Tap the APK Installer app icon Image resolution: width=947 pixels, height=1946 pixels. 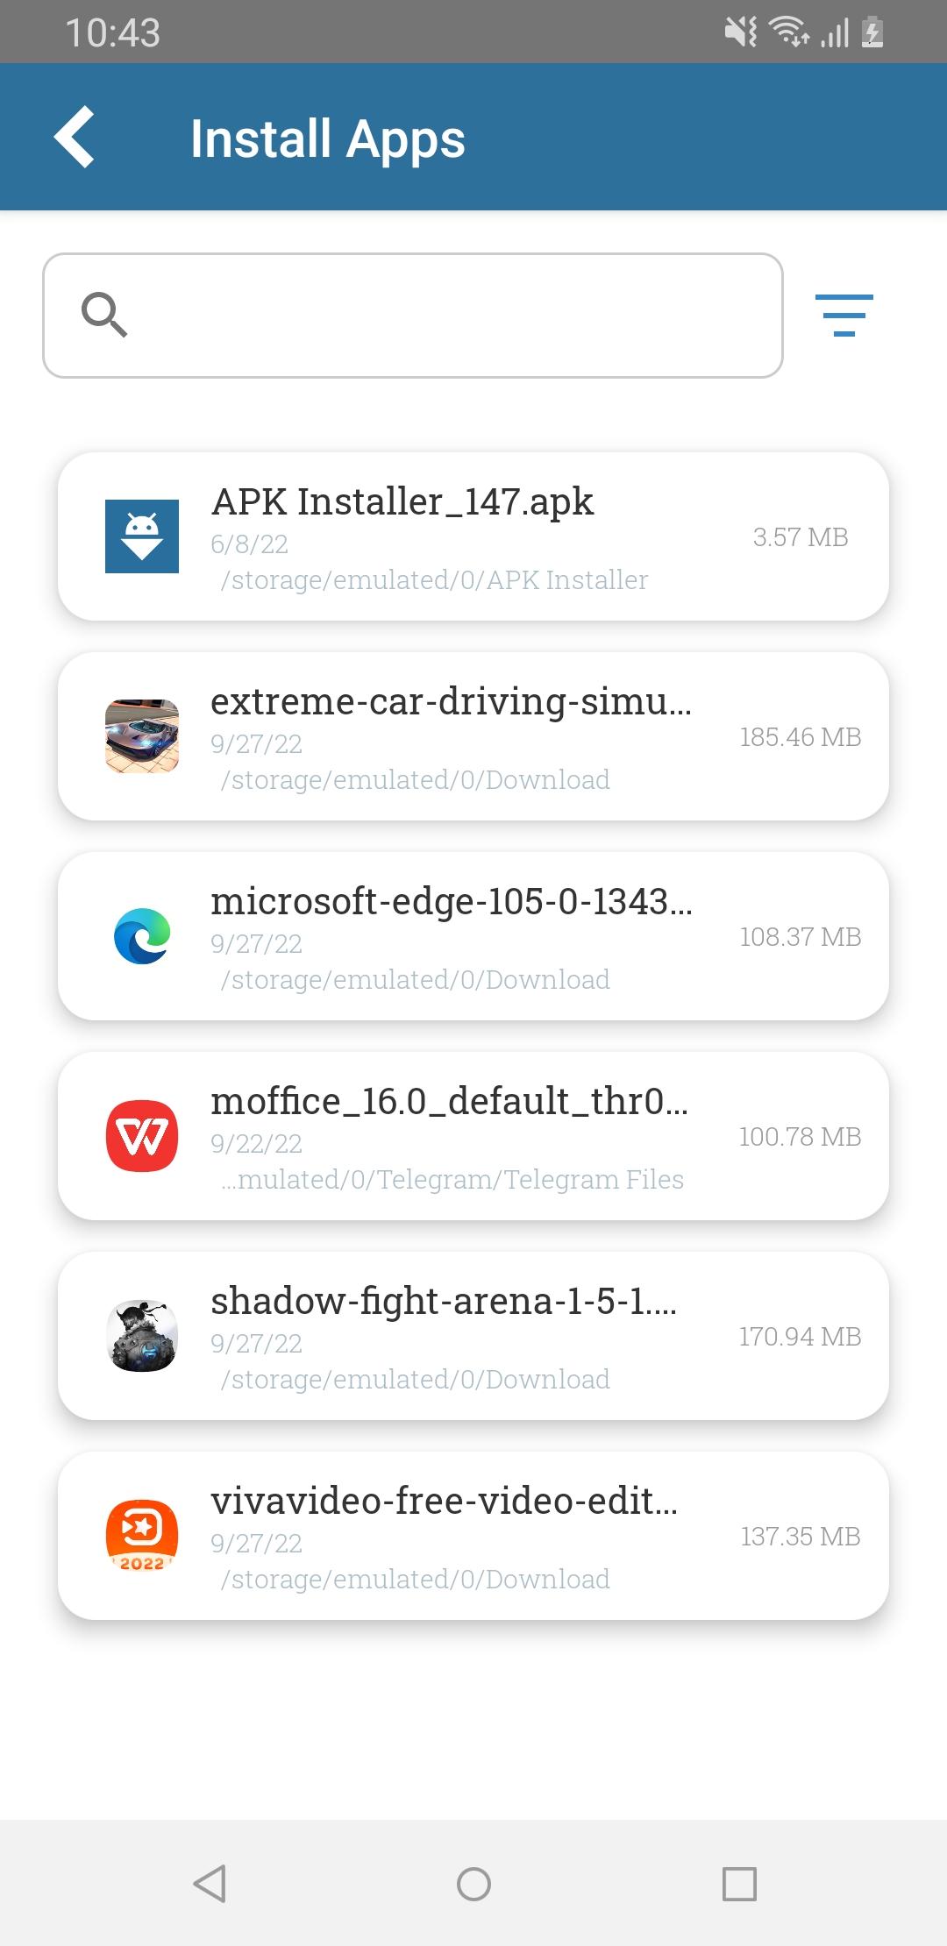click(142, 536)
